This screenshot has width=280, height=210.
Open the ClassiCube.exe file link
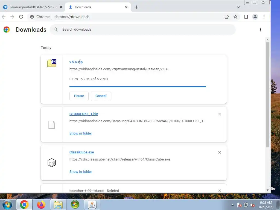tap(81, 152)
